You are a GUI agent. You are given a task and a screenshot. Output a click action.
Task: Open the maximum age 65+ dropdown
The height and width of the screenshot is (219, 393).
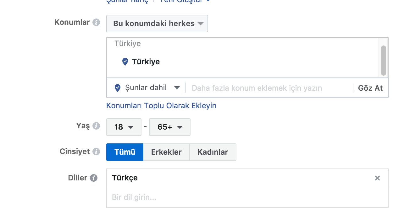[x=170, y=127]
